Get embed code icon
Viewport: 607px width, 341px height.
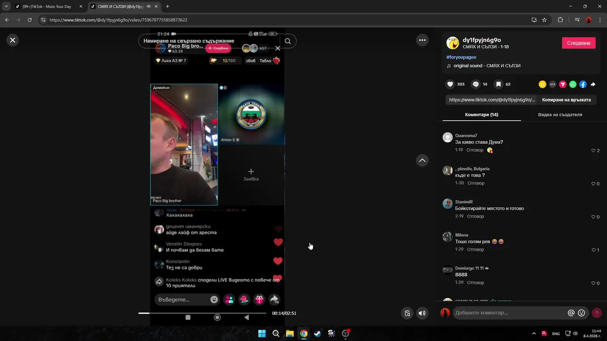552,84
